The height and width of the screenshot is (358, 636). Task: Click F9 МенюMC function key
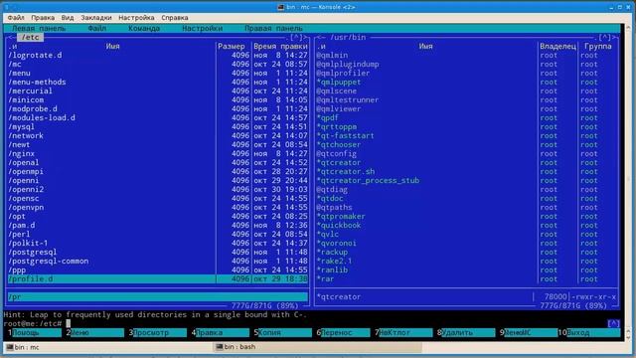point(529,332)
